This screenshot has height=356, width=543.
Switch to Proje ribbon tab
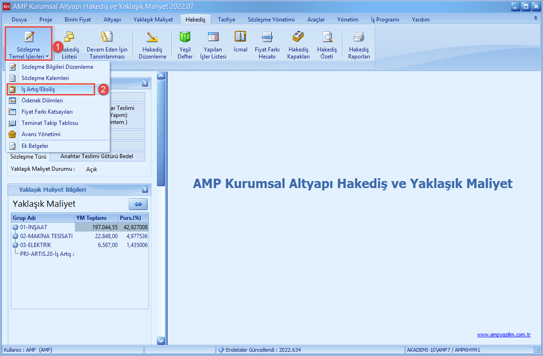coord(46,20)
